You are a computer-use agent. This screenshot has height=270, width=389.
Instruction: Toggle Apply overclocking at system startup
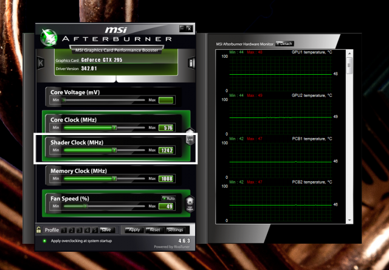click(44, 241)
